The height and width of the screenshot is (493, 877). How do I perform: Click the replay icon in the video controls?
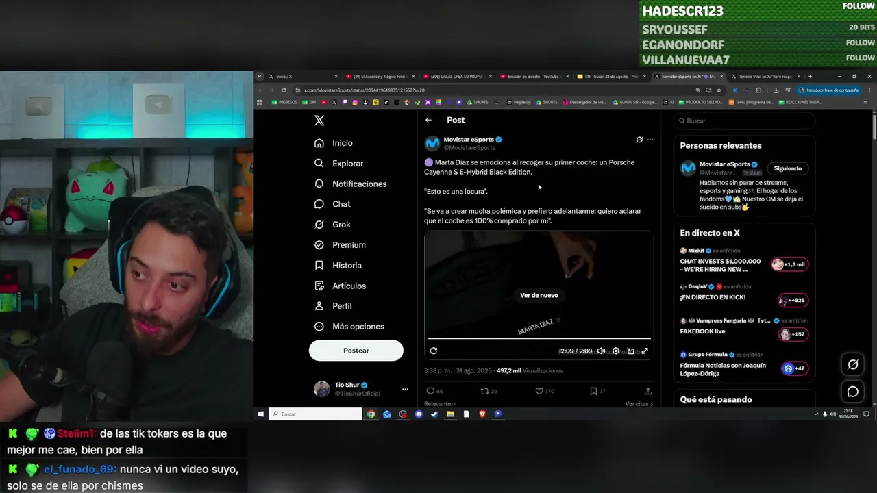[x=434, y=351]
